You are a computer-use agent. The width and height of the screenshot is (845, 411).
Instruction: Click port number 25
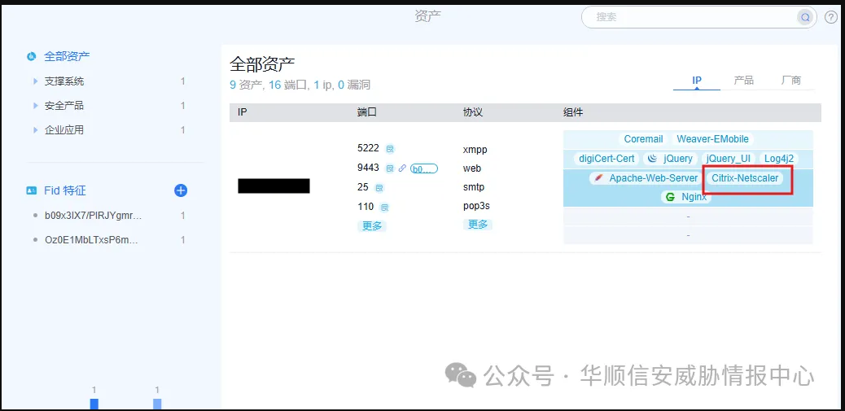(363, 187)
